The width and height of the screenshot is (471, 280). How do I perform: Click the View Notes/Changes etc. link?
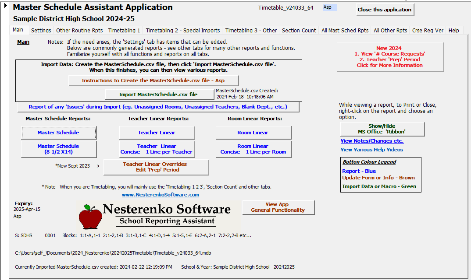[x=372, y=141]
